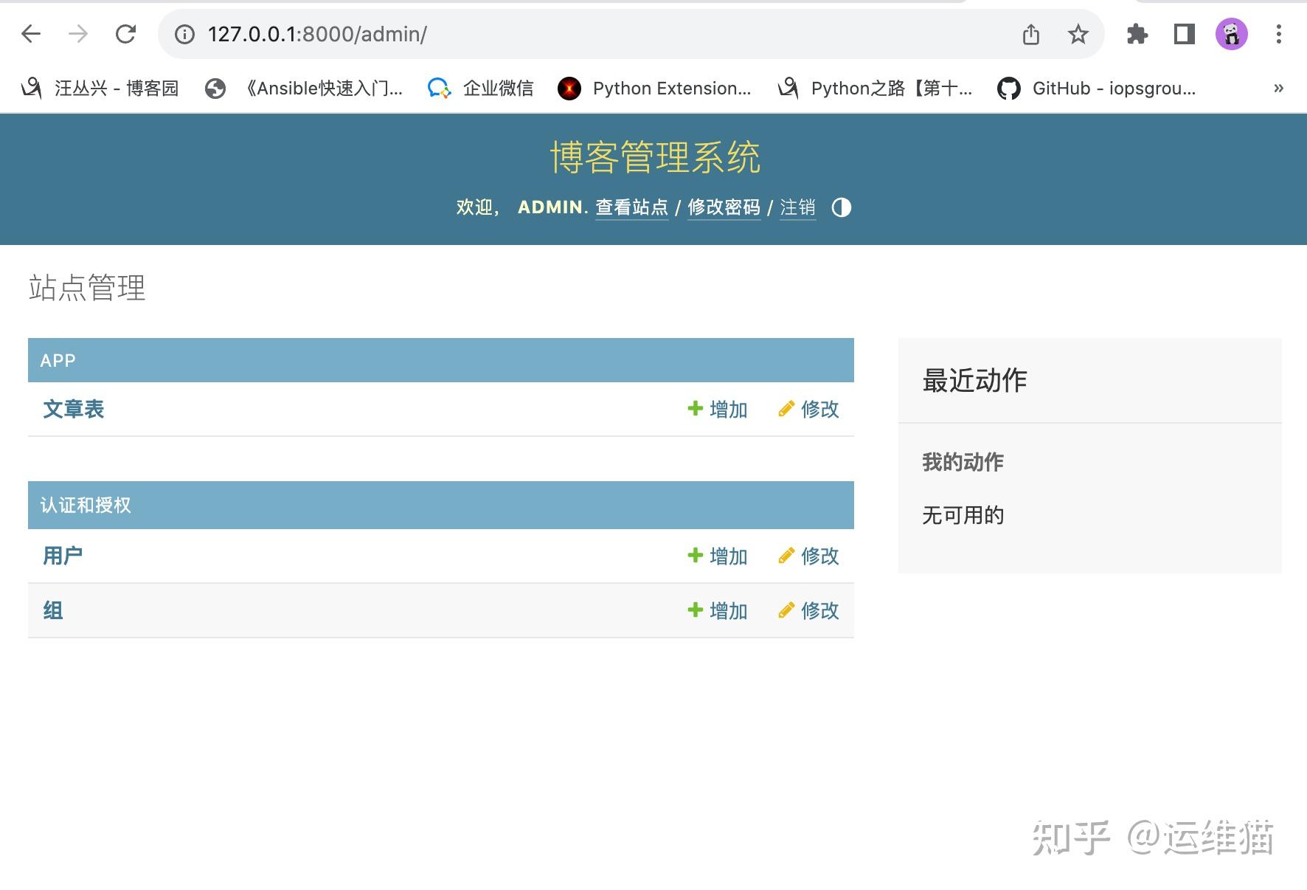Open the Ansible快速入门 bookmark
1307x890 pixels.
click(x=305, y=89)
